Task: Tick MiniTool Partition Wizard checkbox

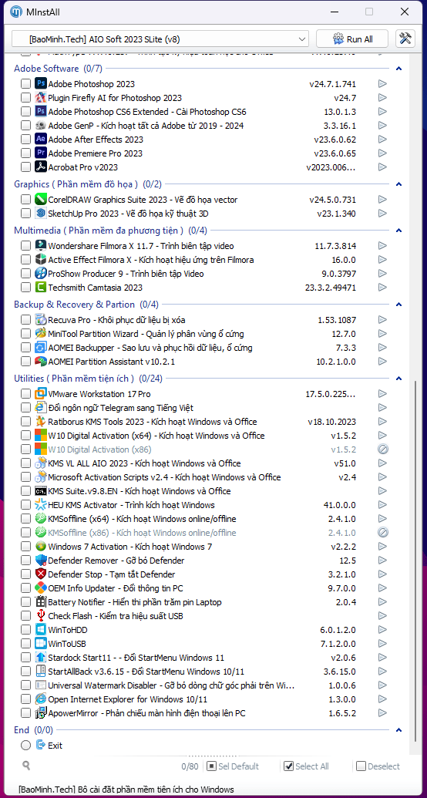Action: [x=25, y=334]
